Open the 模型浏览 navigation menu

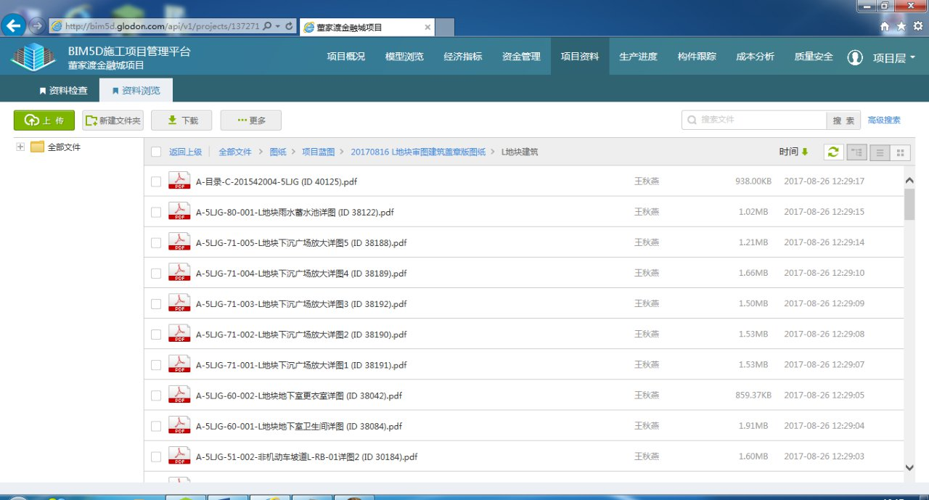pyautogui.click(x=404, y=57)
